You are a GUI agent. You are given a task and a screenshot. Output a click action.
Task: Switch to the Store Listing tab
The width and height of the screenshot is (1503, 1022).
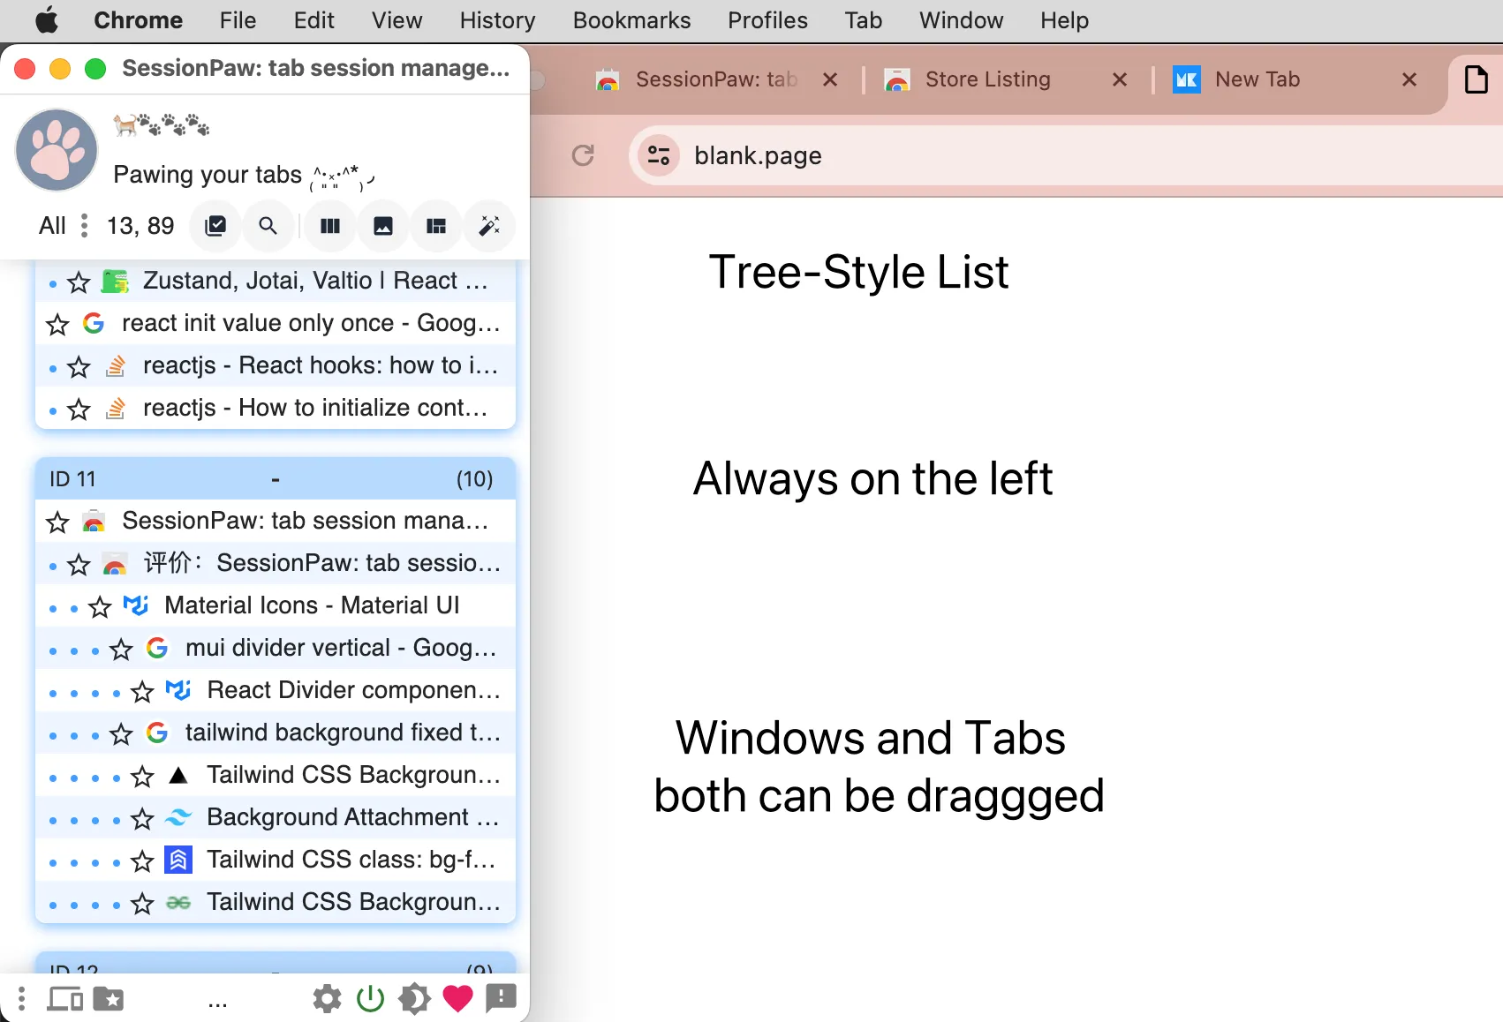[x=986, y=79]
